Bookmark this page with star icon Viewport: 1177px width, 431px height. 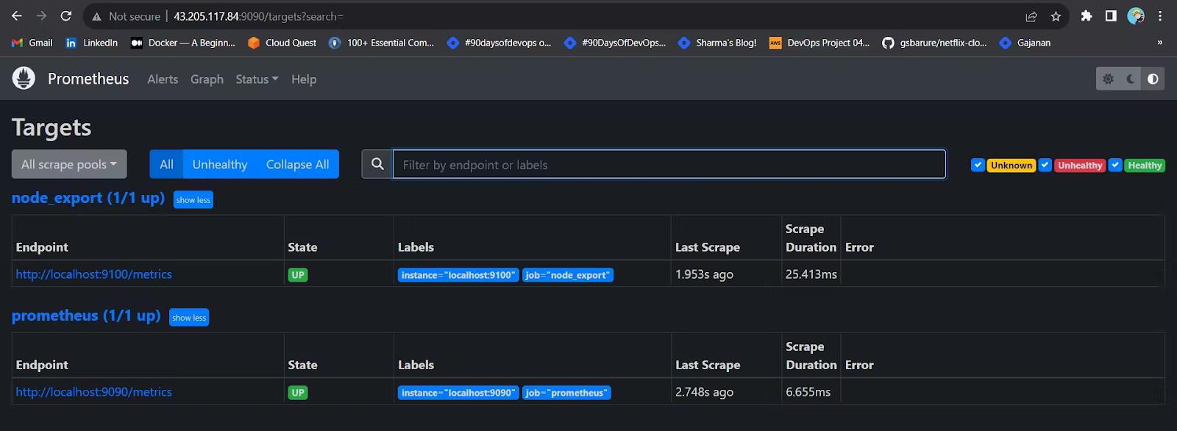[1056, 16]
